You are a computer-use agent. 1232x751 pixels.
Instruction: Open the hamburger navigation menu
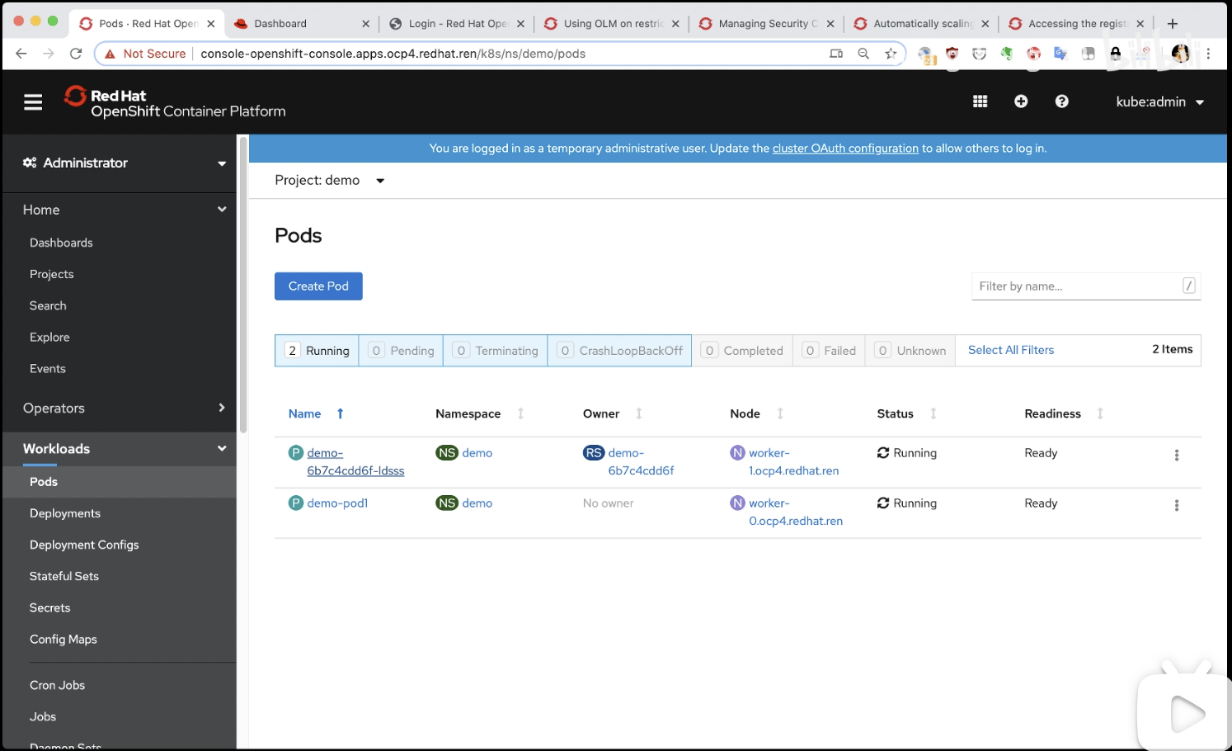(33, 102)
